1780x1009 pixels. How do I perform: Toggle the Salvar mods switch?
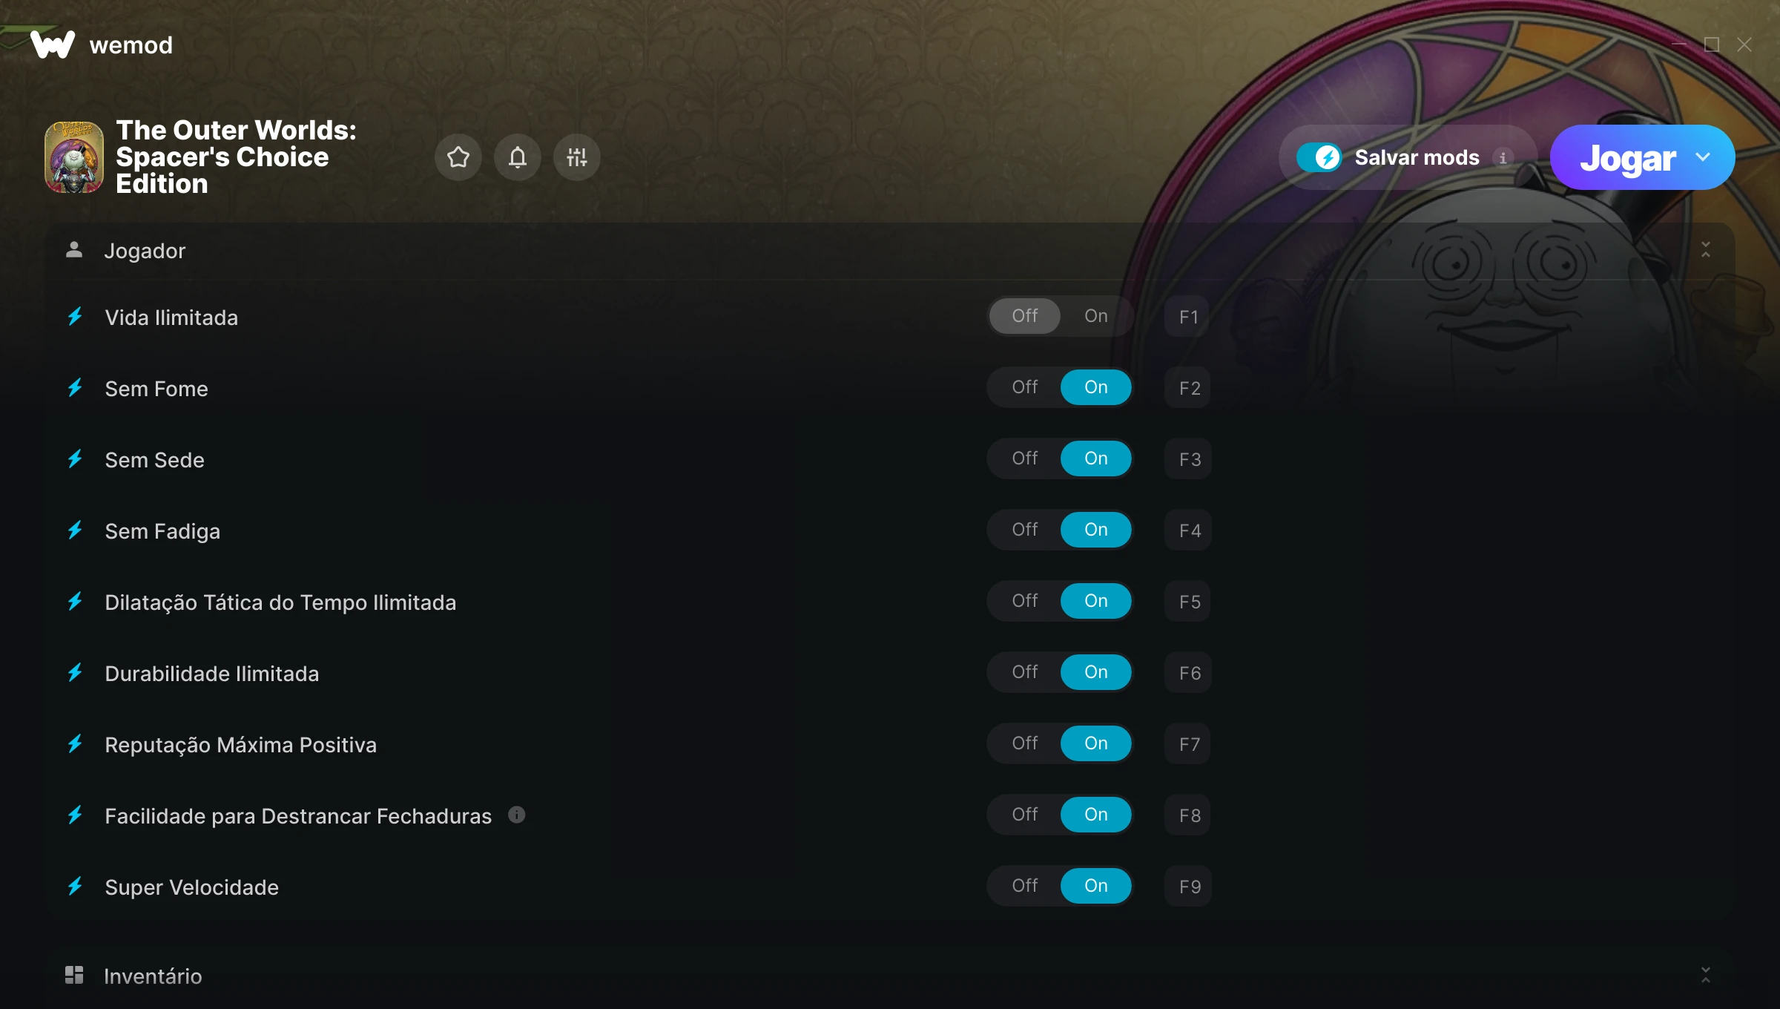tap(1319, 157)
